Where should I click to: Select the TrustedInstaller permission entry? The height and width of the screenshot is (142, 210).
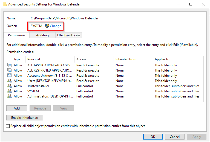click(38, 86)
